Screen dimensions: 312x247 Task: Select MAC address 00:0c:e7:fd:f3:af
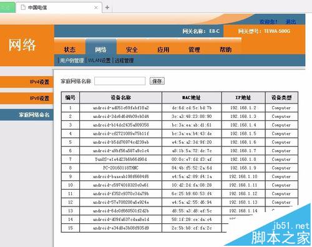click(192, 159)
